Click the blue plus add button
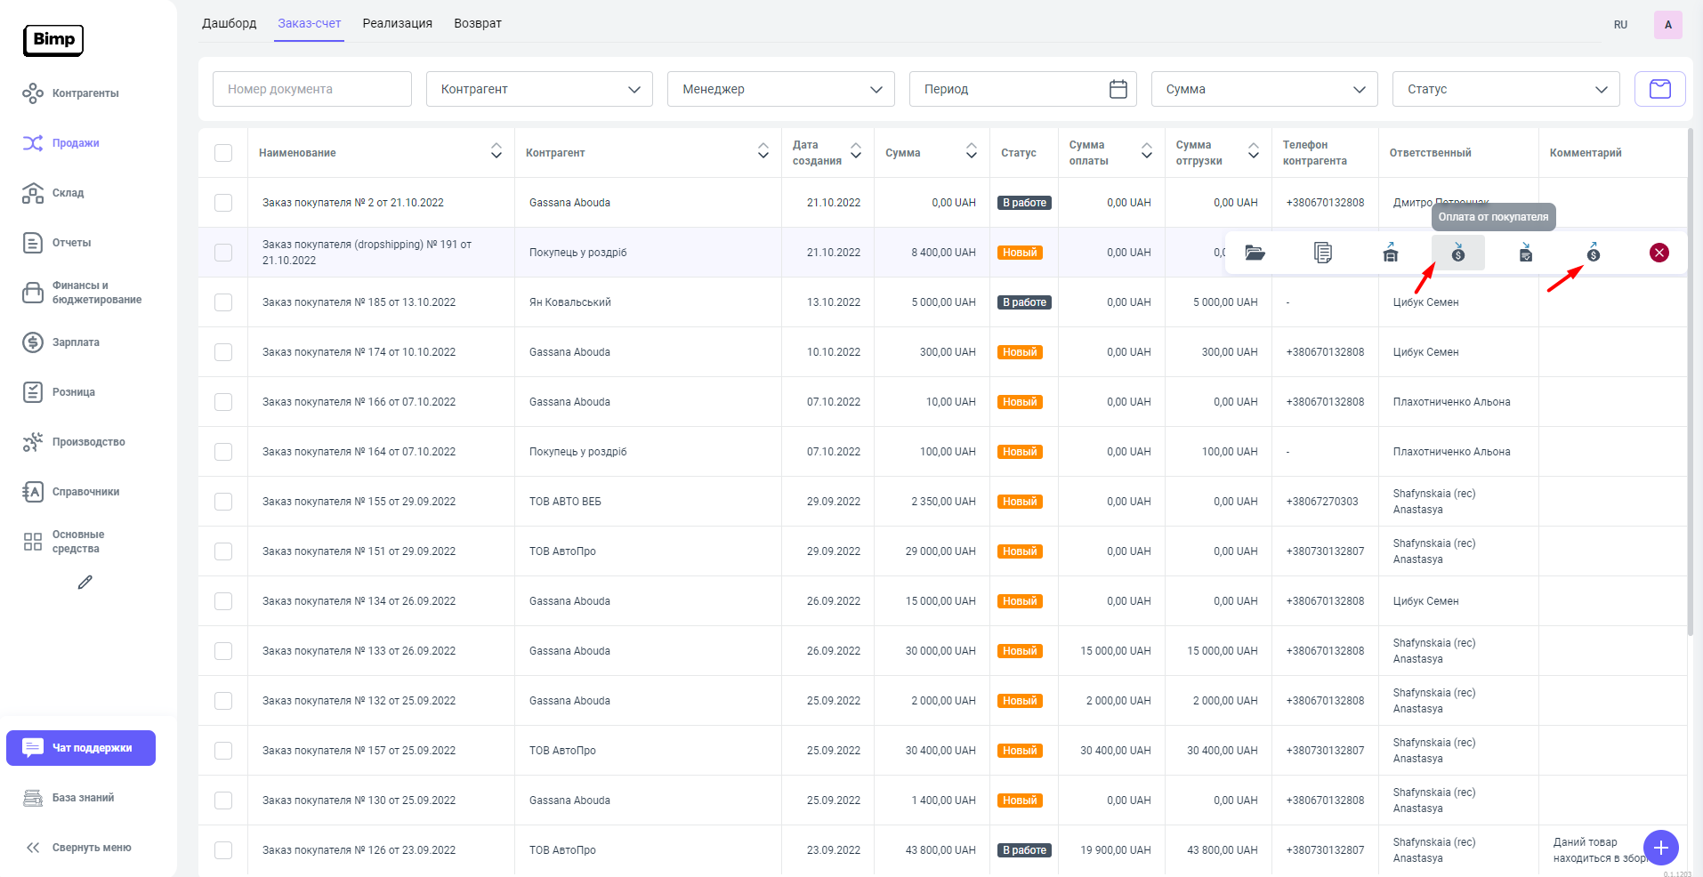Viewport: 1703px width, 877px height. tap(1660, 848)
